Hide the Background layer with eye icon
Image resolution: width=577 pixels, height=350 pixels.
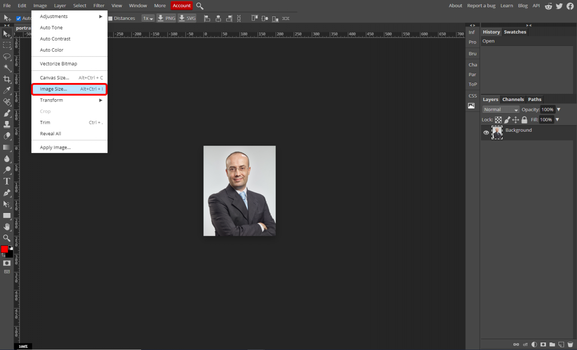(x=486, y=133)
